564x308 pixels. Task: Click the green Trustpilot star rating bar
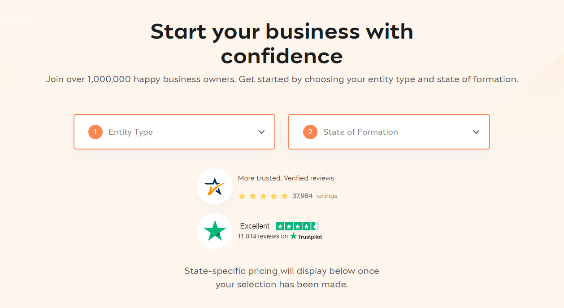click(298, 226)
